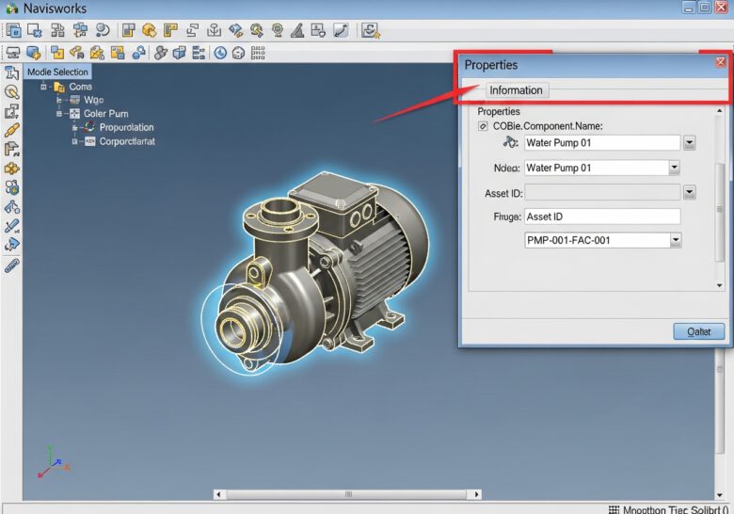Click the horizontal scrollbar left arrow
734x514 pixels.
tap(218, 494)
